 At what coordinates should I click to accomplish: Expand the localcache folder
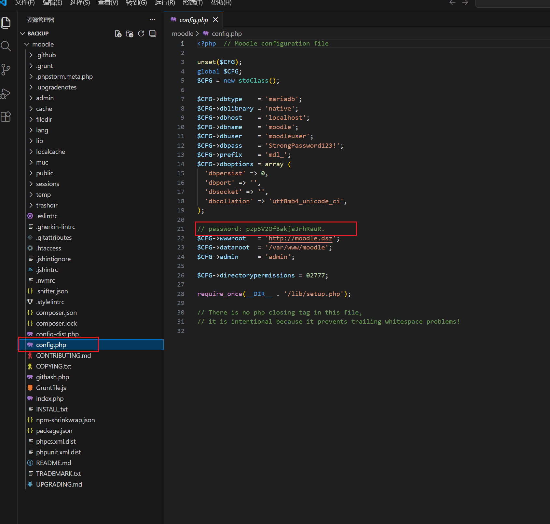50,152
